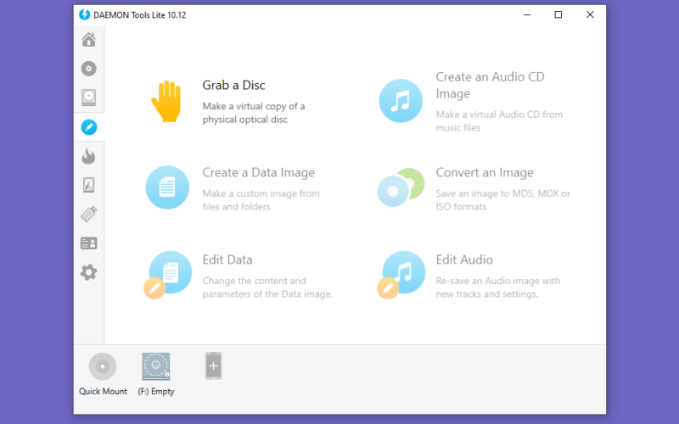This screenshot has height=424, width=679.
Task: Select the (F:) Empty virtual drive
Action: (156, 366)
